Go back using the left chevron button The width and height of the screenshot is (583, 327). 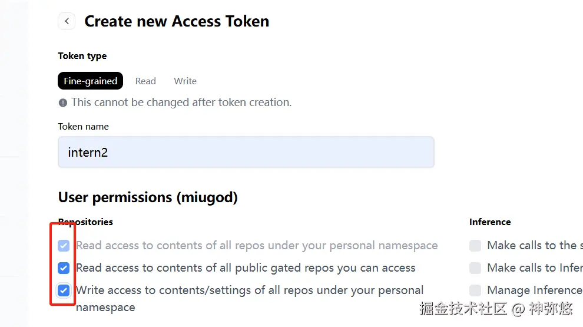[67, 21]
